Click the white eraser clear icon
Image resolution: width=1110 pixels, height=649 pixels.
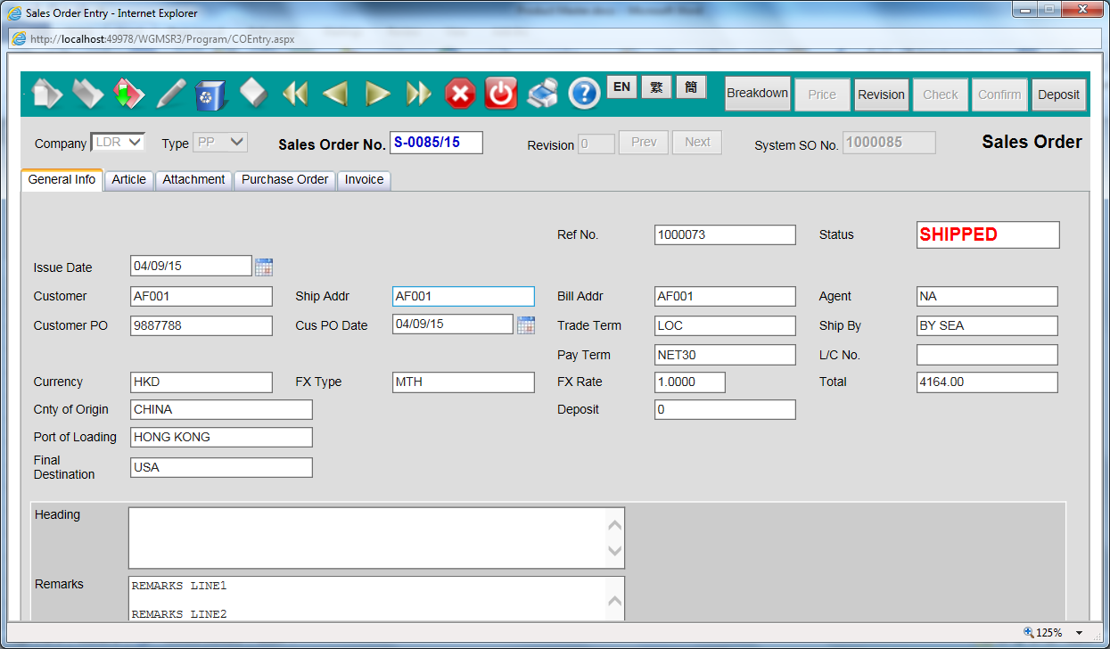[x=253, y=93]
